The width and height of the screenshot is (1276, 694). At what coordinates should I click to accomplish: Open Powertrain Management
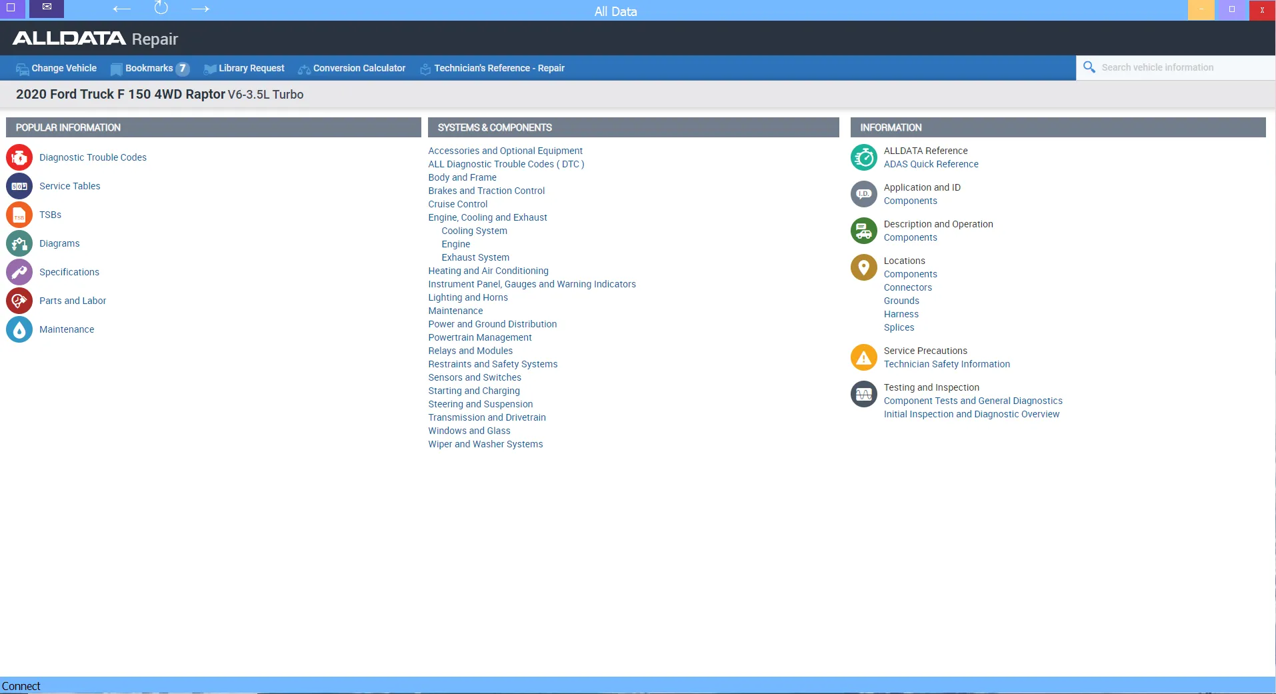click(x=480, y=337)
